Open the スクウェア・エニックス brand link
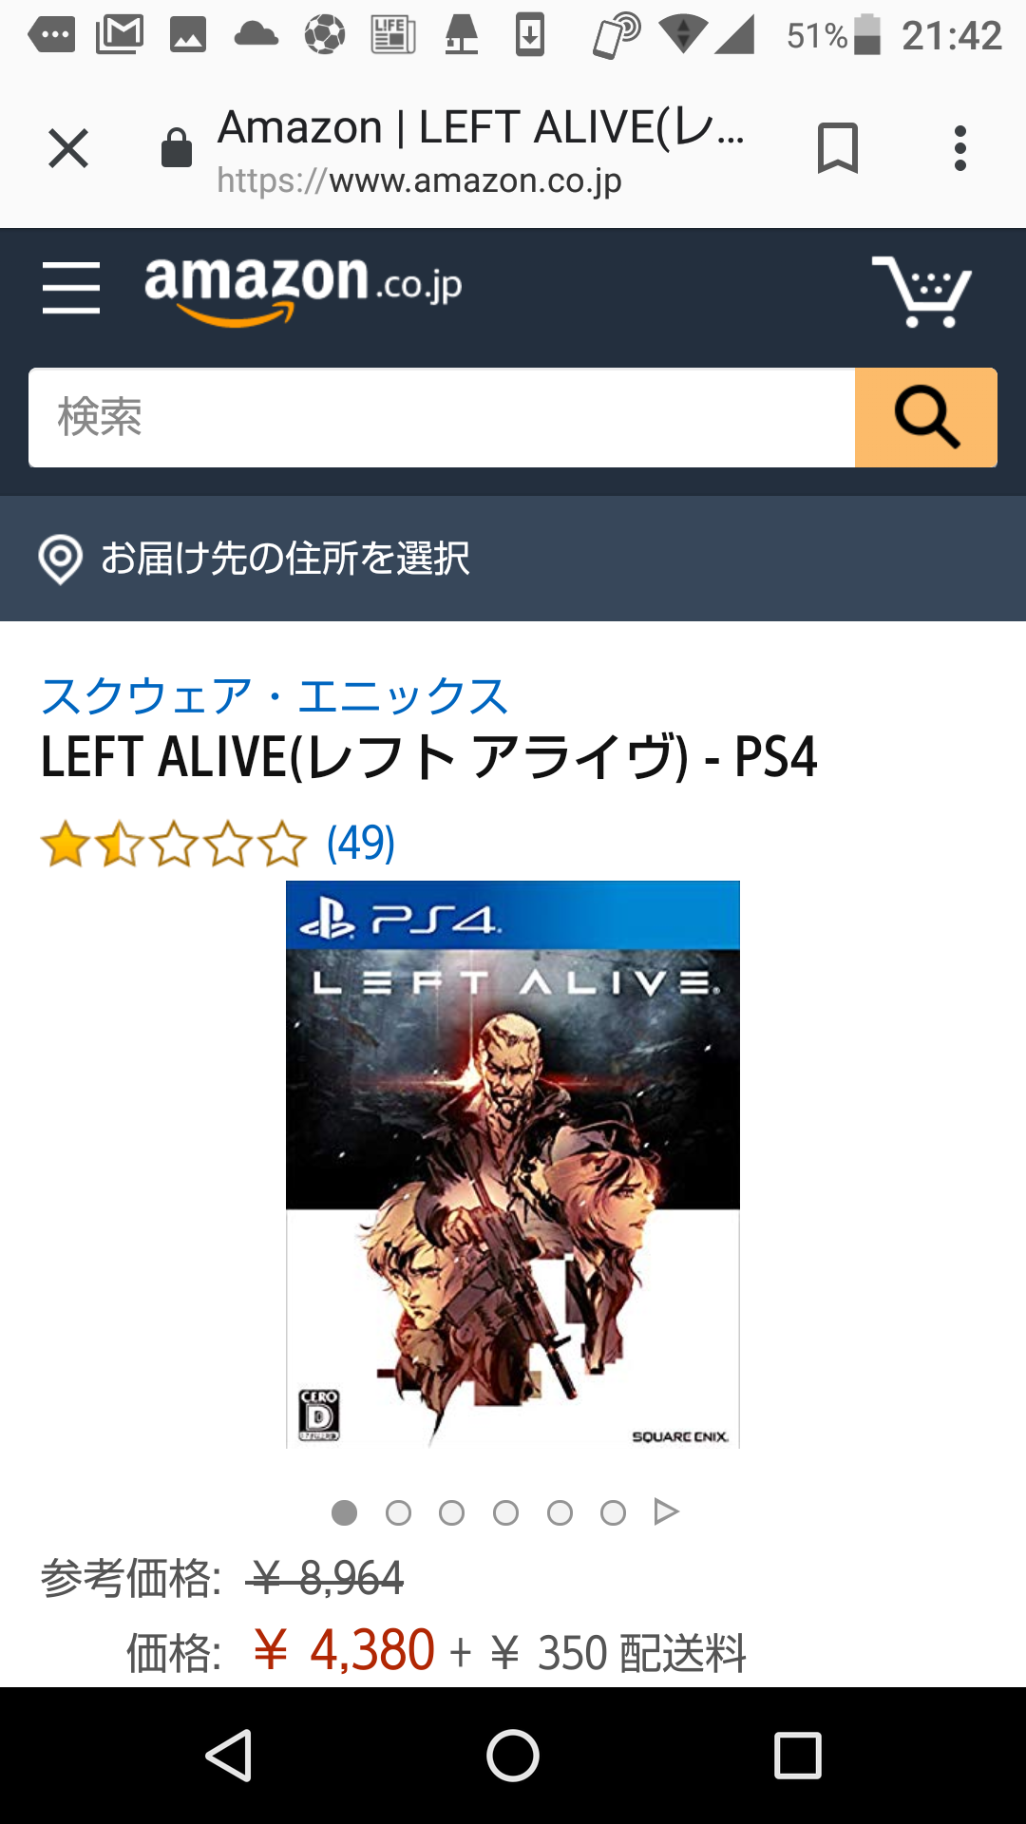The image size is (1026, 1824). pos(275,696)
